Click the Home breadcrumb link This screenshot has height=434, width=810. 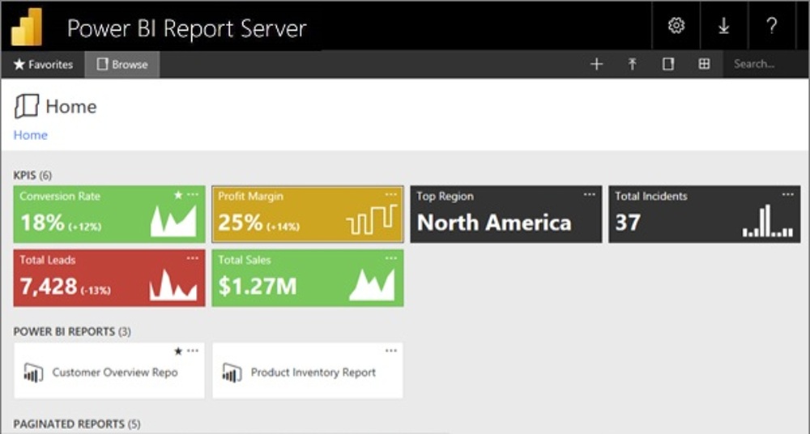31,135
